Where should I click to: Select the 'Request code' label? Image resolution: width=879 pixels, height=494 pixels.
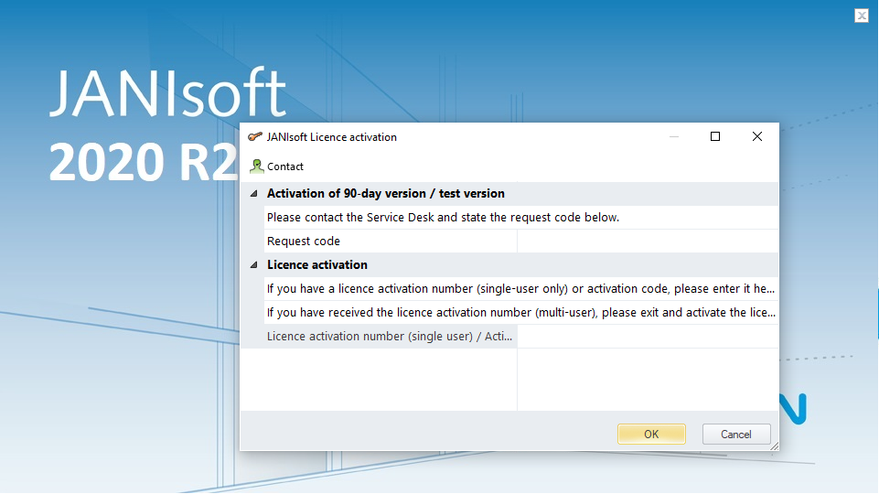304,242
